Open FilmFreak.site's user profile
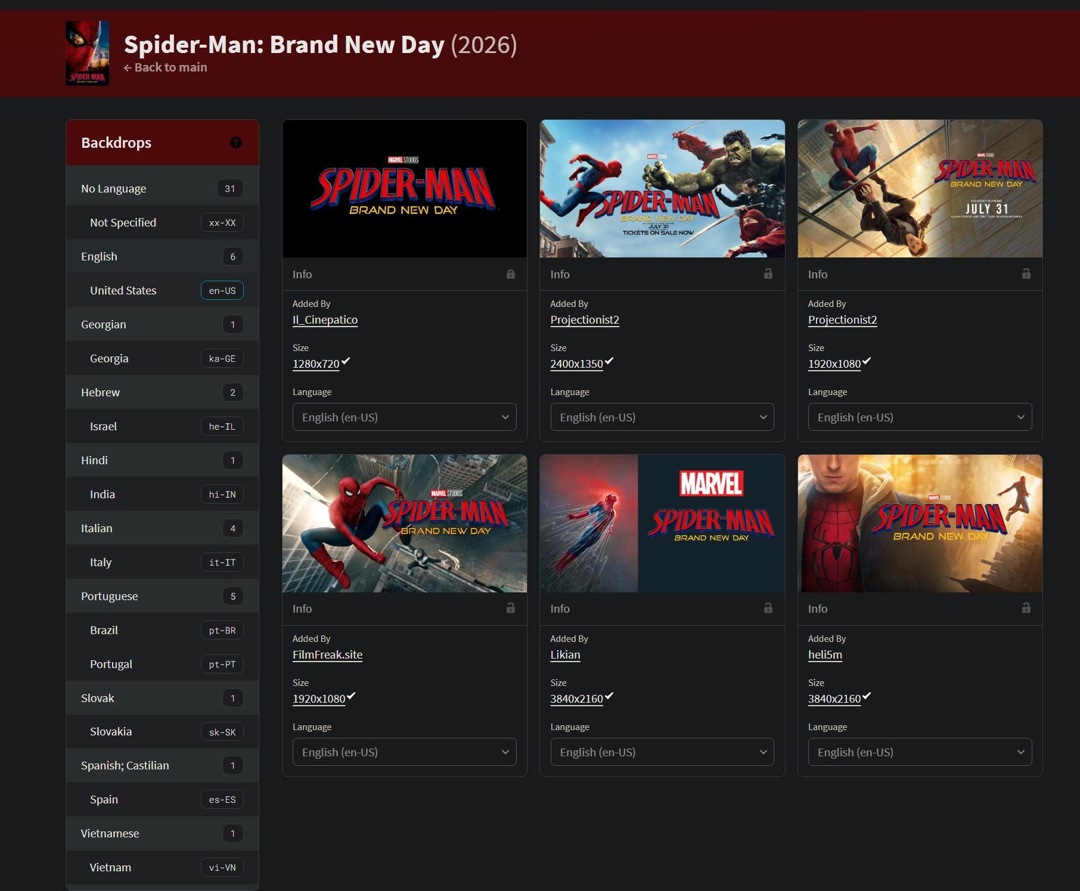Image resolution: width=1080 pixels, height=891 pixels. tap(327, 655)
